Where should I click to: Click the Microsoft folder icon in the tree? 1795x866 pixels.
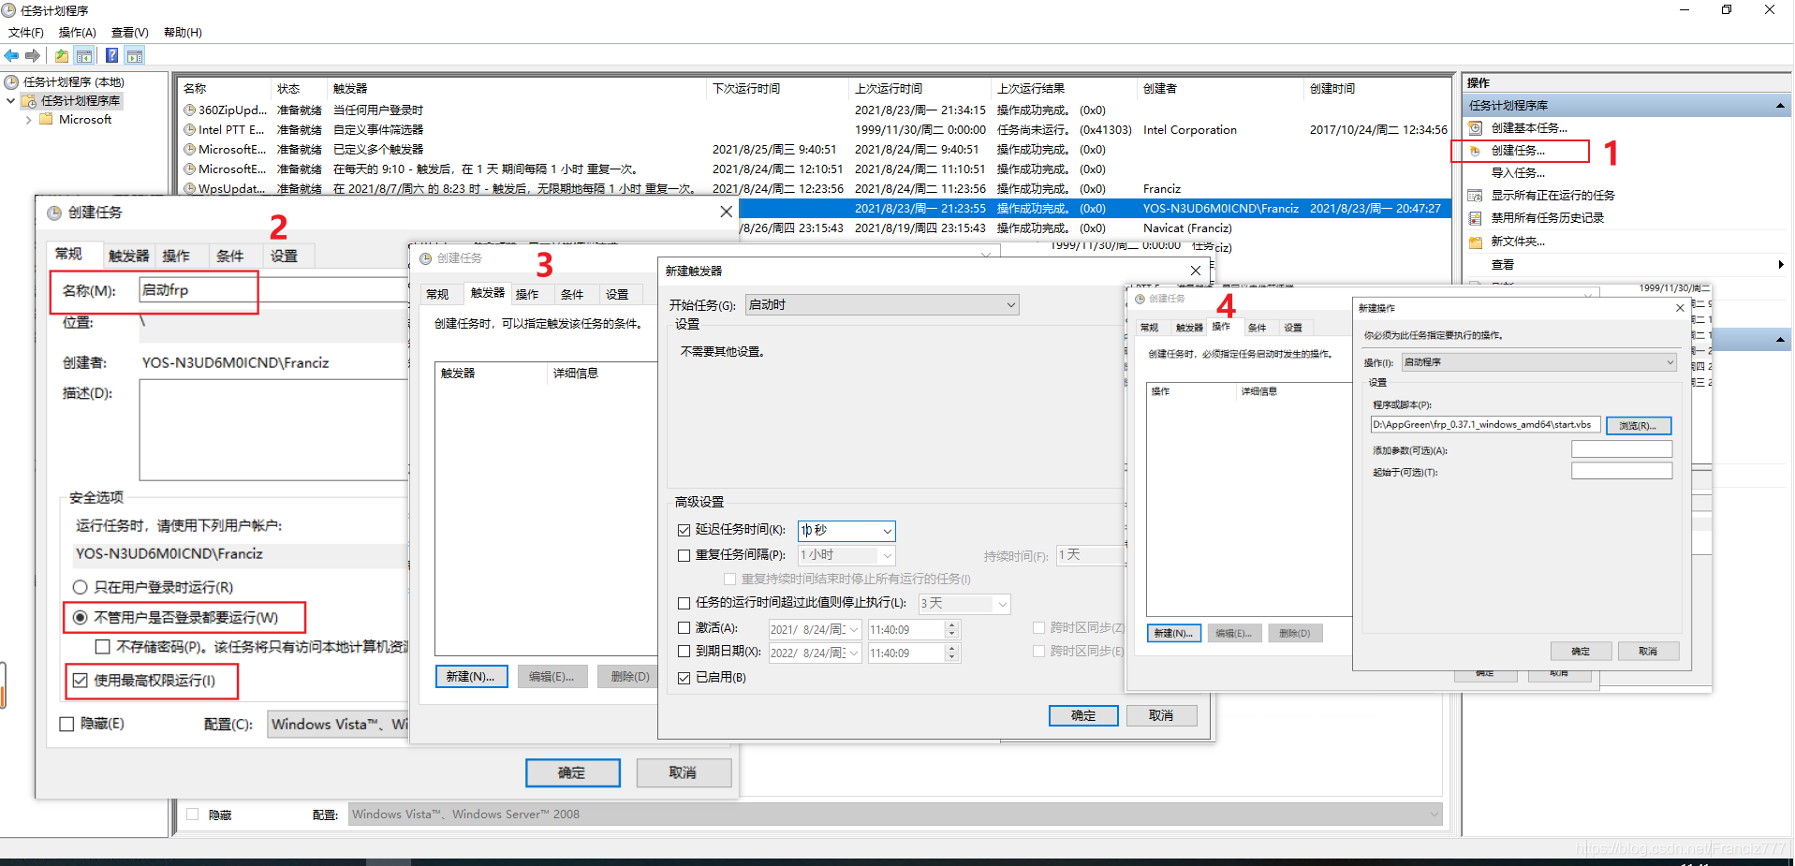[x=46, y=120]
